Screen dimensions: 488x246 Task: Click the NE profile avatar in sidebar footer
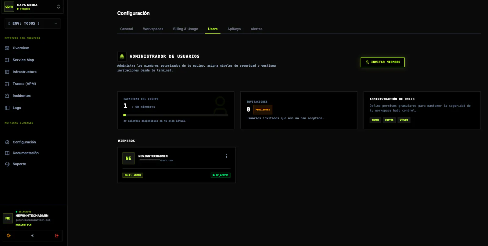coord(8,218)
